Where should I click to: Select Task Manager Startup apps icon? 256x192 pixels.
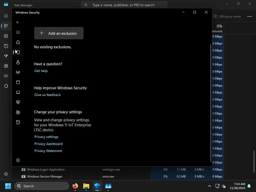[6, 56]
